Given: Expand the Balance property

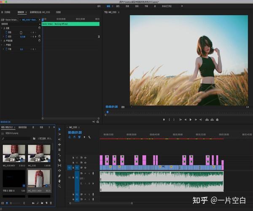Looking at the screenshot, I should coord(3,49).
